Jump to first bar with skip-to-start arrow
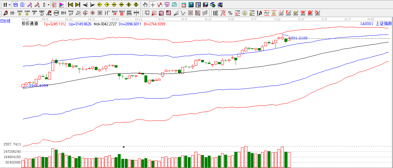This screenshot has width=393, height=168. pyautogui.click(x=70, y=5)
